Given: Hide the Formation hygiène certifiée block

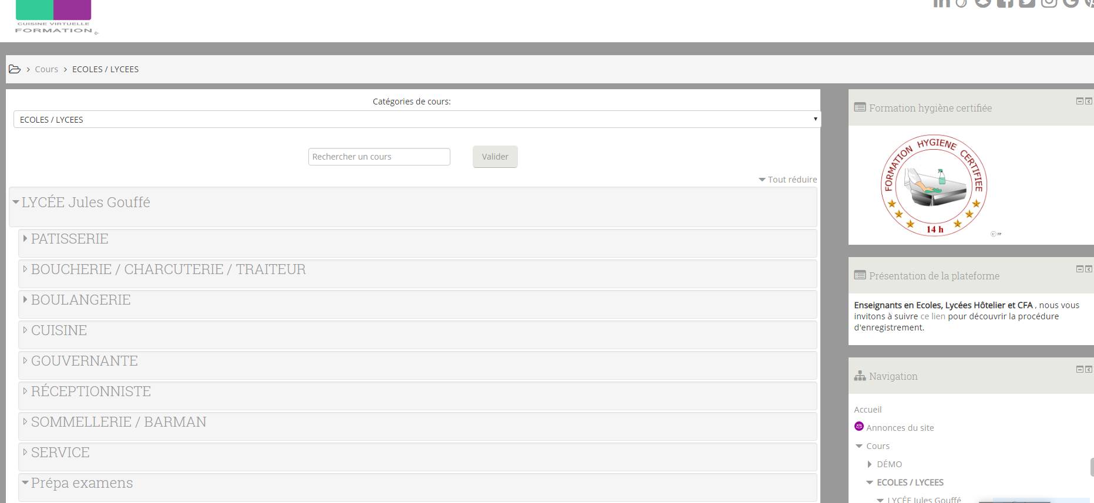Looking at the screenshot, I should pyautogui.click(x=1079, y=101).
